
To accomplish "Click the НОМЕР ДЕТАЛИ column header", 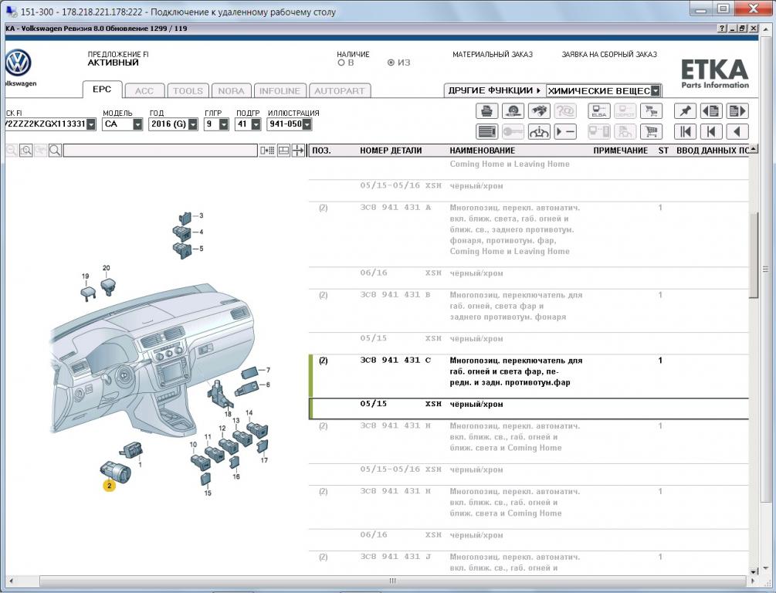I will click(x=391, y=151).
